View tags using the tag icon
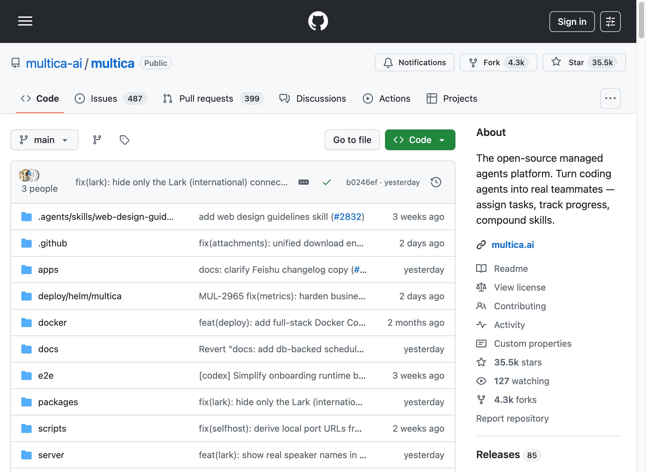This screenshot has width=646, height=472. (124, 140)
